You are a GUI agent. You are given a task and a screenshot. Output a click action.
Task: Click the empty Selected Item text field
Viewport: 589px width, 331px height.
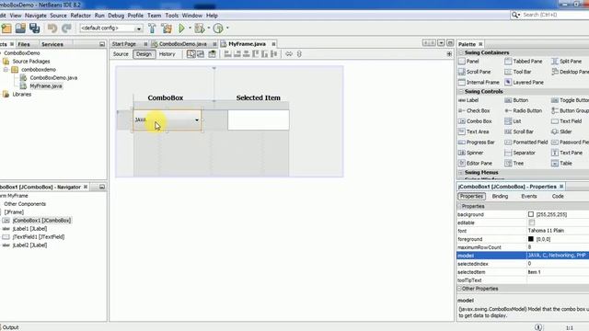click(x=259, y=120)
